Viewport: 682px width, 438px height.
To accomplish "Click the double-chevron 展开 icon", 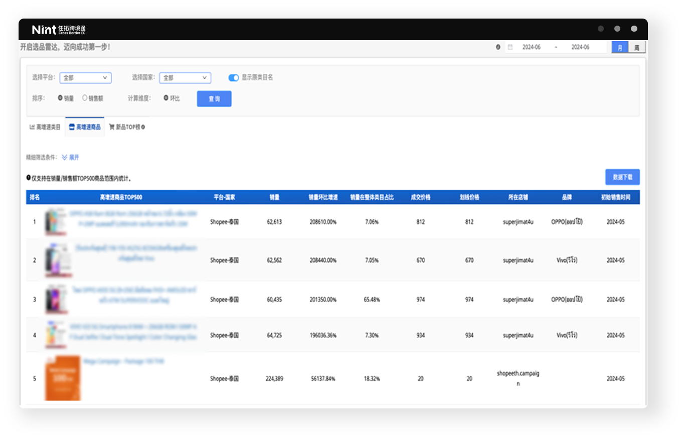I will (64, 158).
